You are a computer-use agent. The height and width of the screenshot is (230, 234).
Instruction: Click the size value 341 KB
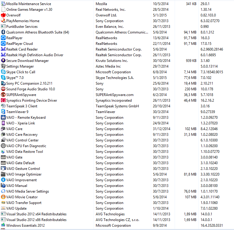pos(191,4)
